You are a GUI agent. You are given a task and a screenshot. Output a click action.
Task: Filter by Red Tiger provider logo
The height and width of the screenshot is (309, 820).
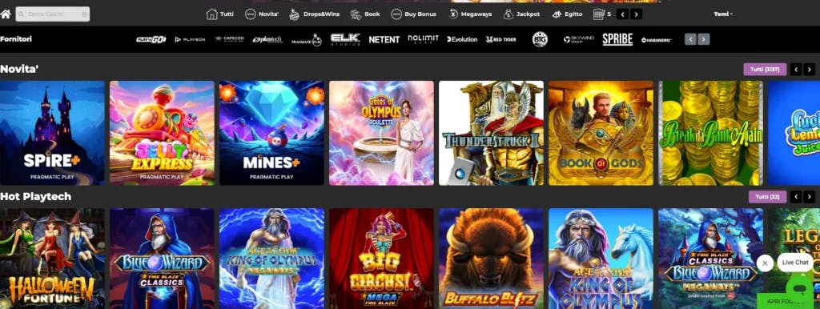tap(500, 39)
